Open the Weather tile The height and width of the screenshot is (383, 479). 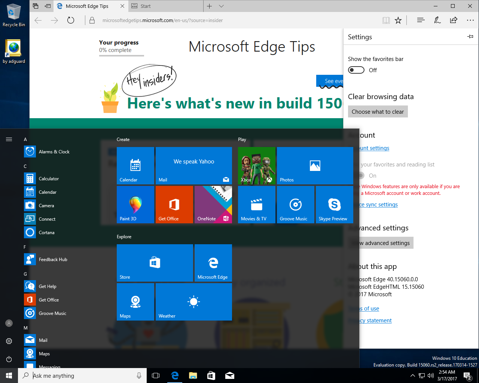[x=194, y=302]
